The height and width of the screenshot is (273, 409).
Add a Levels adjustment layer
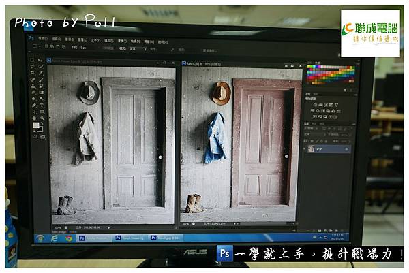320,105
